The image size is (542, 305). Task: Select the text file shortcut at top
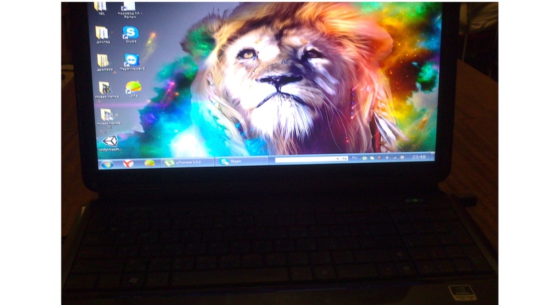point(129,9)
